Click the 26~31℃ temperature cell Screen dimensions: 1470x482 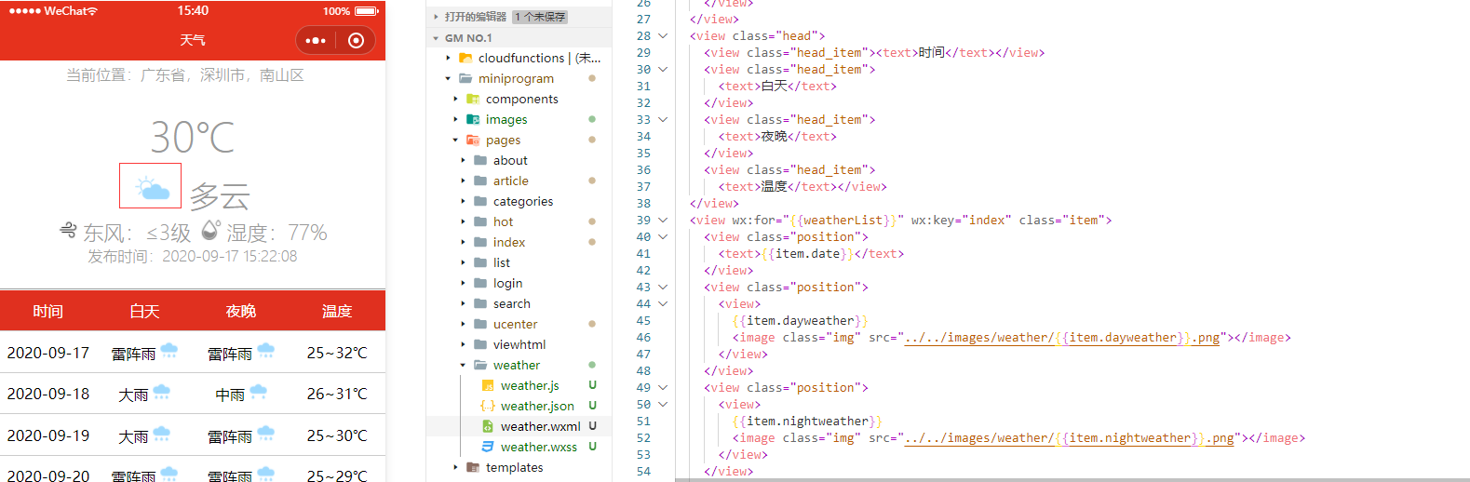(337, 394)
